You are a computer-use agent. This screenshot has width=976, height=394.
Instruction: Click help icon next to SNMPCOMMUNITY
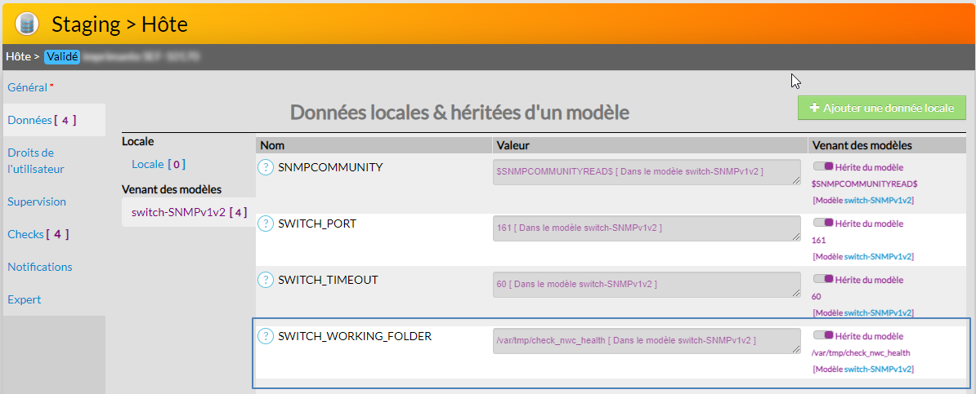pyautogui.click(x=266, y=167)
